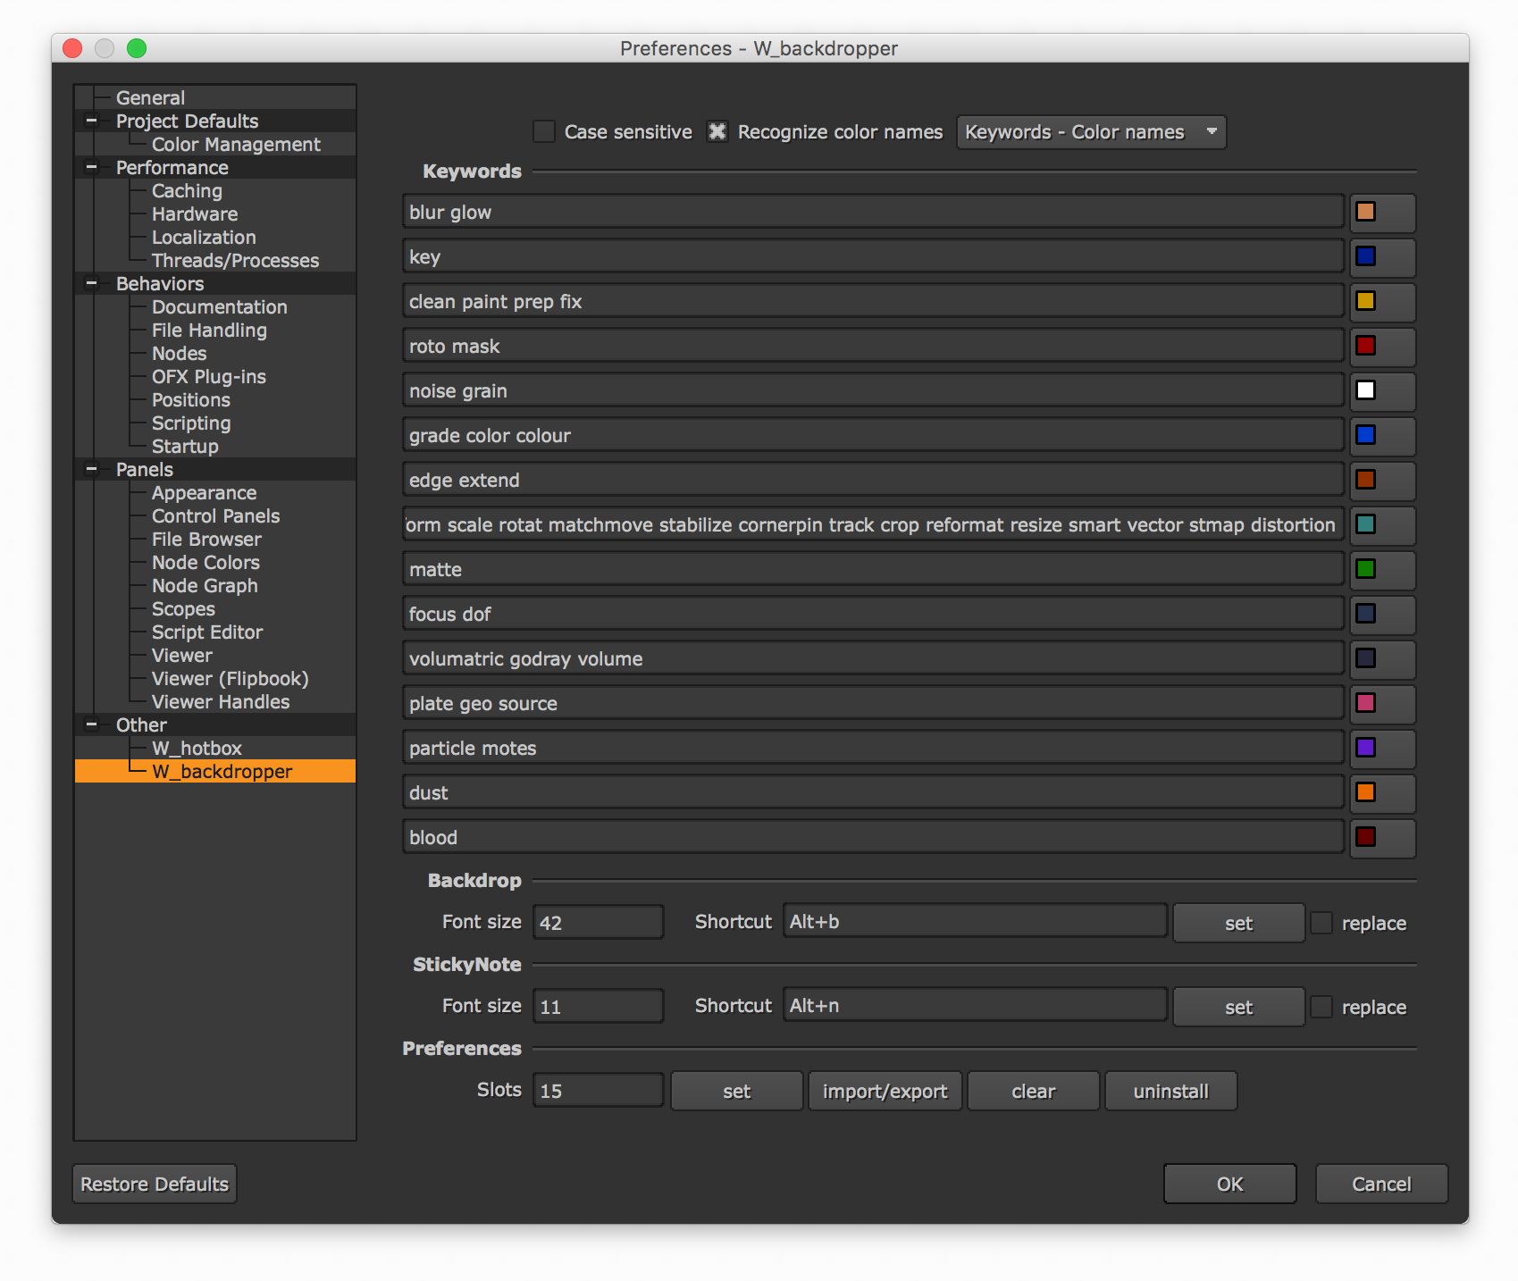1518x1281 pixels.
Task: Click the Restore Defaults button
Action: pyautogui.click(x=155, y=1184)
